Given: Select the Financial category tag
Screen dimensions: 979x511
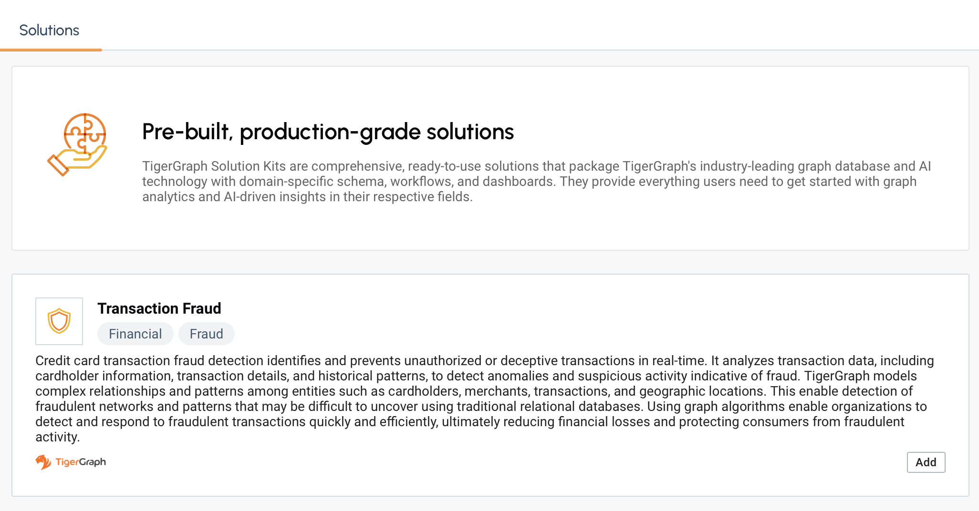Looking at the screenshot, I should (135, 334).
